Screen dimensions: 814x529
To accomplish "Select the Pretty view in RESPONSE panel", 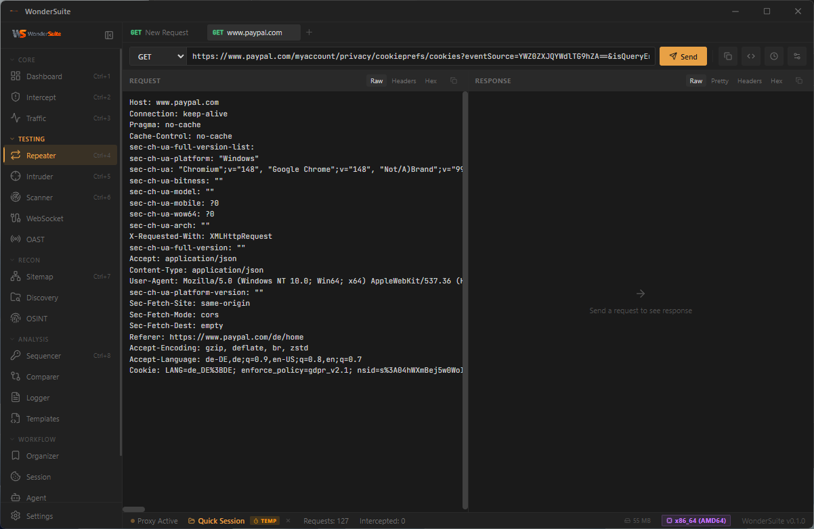I will pos(720,80).
